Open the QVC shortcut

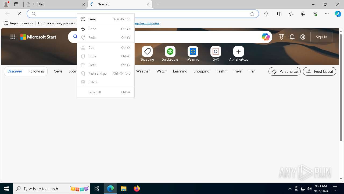tap(216, 54)
